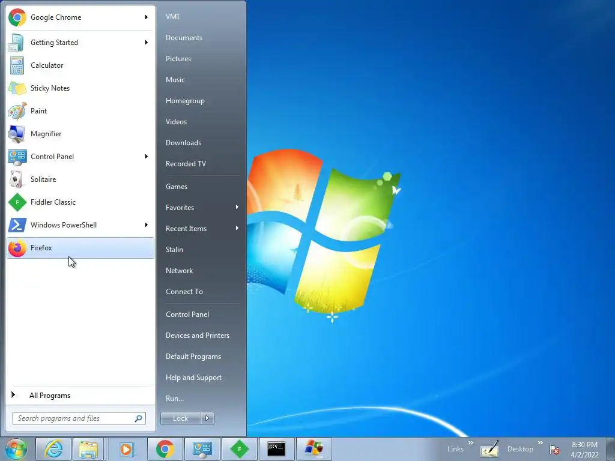615x461 pixels.
Task: Expand the Google Chrome jump list arrow
Action: point(147,17)
